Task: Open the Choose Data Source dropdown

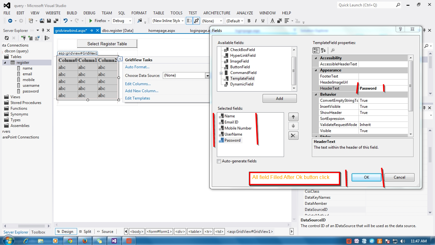Action: point(208,76)
